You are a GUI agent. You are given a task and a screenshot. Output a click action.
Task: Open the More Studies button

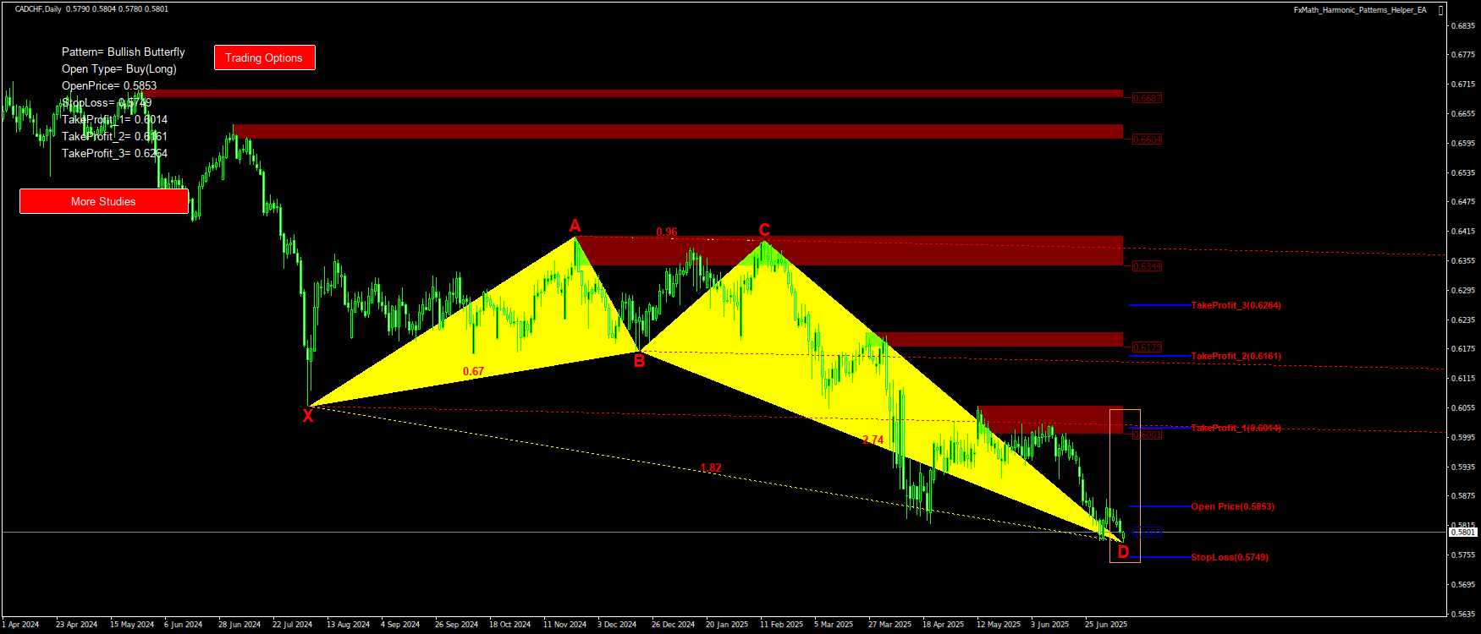coord(103,201)
